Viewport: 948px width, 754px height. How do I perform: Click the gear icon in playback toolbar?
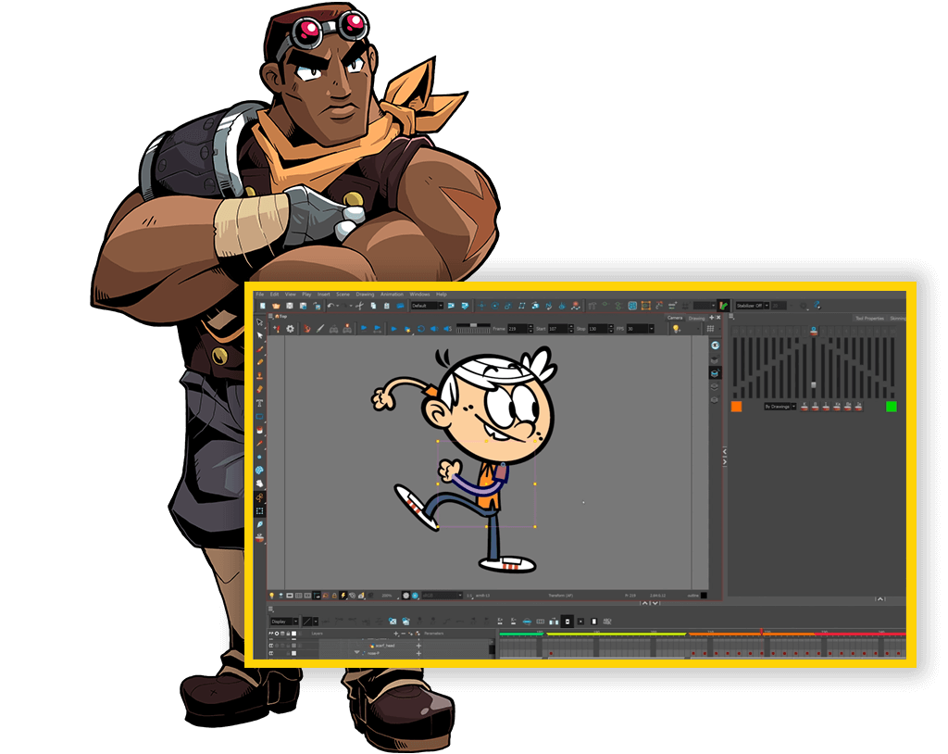290,329
